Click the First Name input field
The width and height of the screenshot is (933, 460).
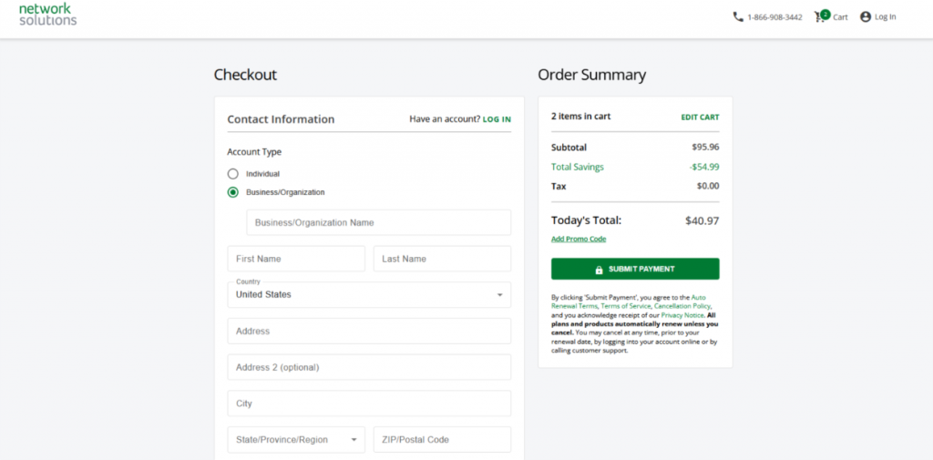click(x=295, y=259)
